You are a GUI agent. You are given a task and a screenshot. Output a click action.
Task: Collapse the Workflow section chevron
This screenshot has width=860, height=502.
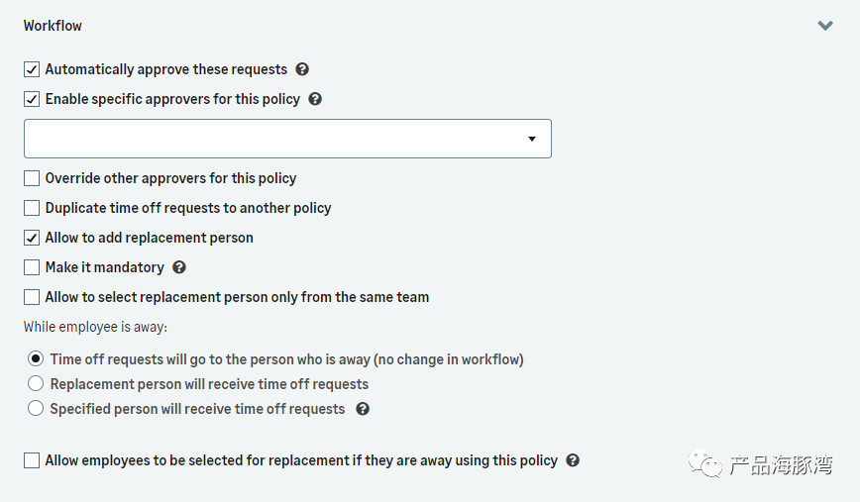tap(825, 26)
